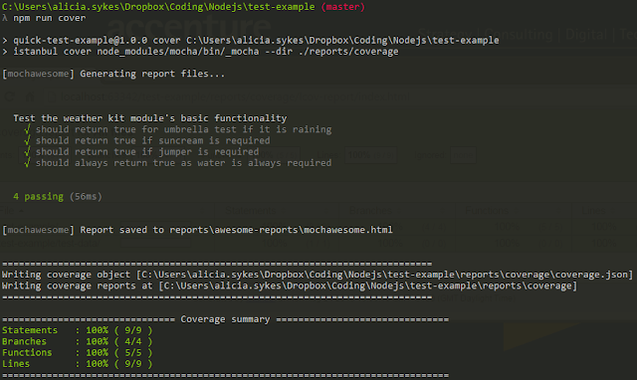Click the 'Statements : 100% ( 9/9 )' line
Image resolution: width=637 pixels, height=380 pixels.
(x=78, y=330)
